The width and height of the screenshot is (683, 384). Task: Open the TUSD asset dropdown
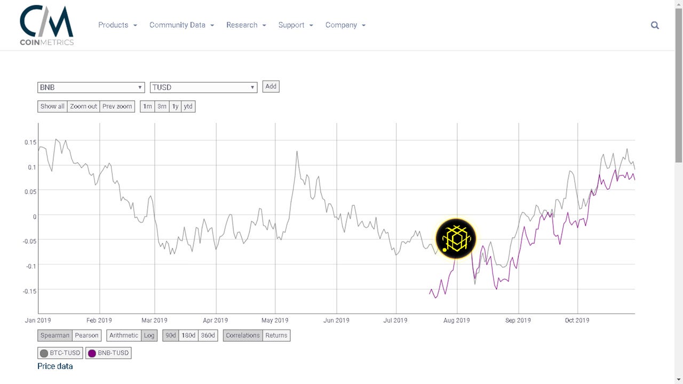point(203,87)
